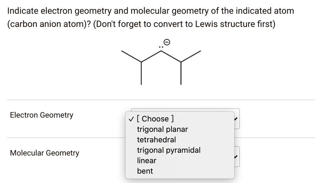Viewport: 318px width, 183px height.
Task: Click the carbanion carbon in the structure
Action: pyautogui.click(x=161, y=51)
